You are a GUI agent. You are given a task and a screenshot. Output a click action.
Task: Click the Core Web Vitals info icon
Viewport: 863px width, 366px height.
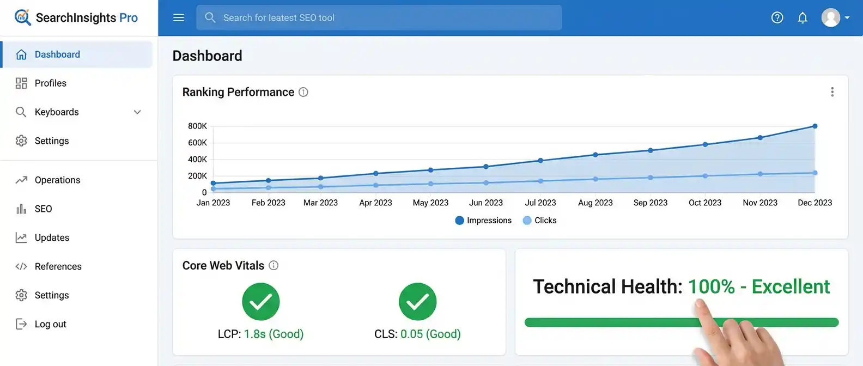(x=274, y=265)
